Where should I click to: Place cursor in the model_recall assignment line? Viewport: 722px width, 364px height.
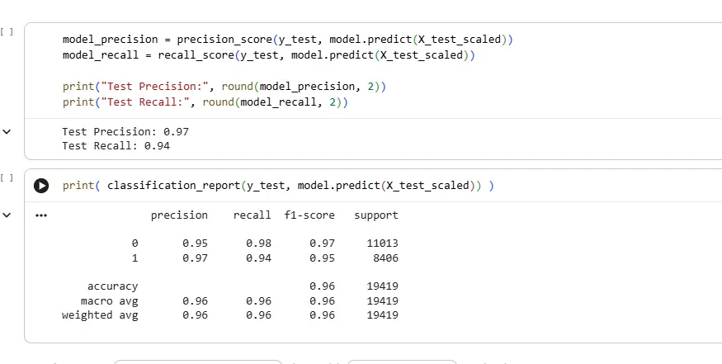pyautogui.click(x=268, y=55)
